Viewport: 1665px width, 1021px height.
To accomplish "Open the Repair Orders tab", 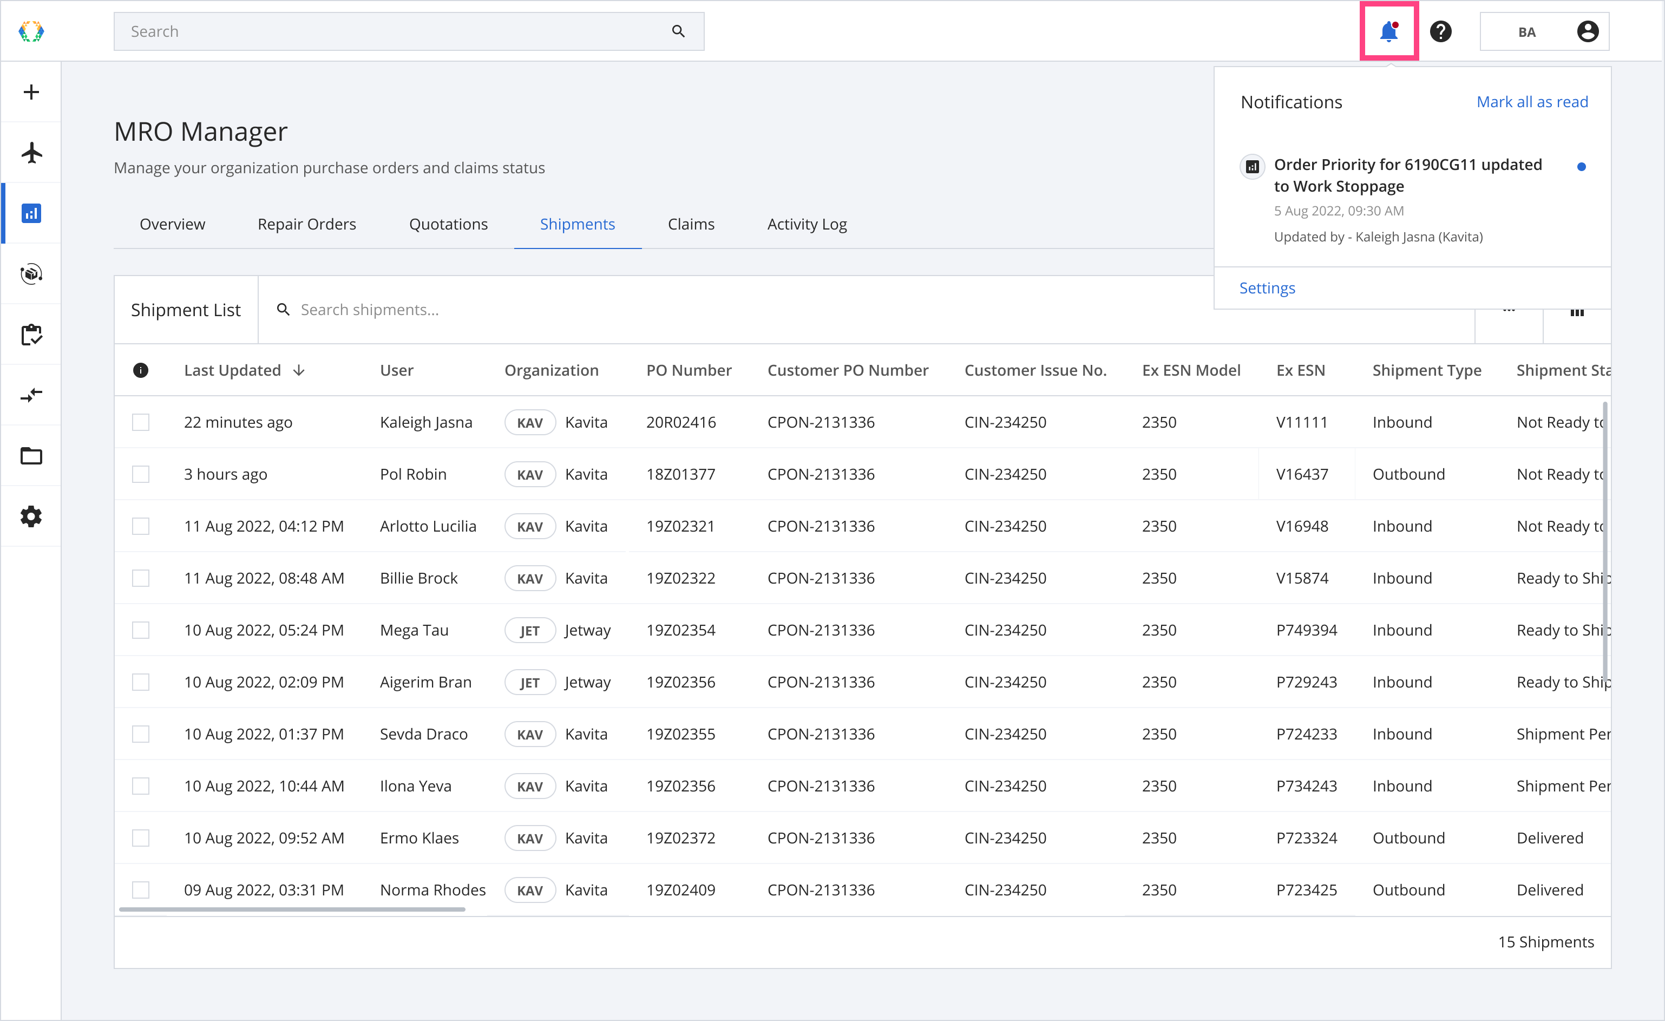I will (x=307, y=224).
